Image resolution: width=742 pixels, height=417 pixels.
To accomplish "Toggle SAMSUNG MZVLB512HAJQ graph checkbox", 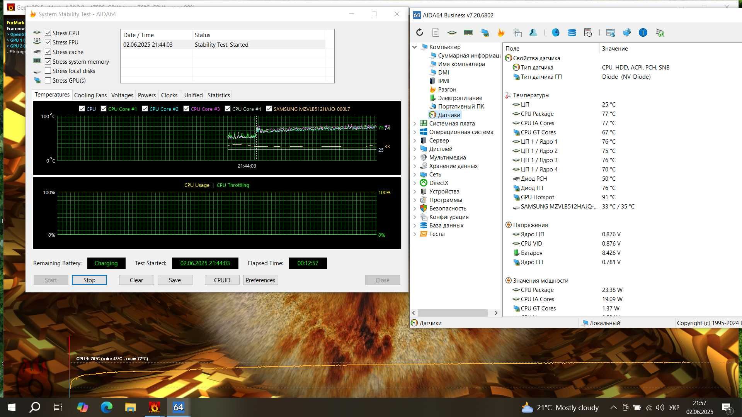I will (269, 109).
